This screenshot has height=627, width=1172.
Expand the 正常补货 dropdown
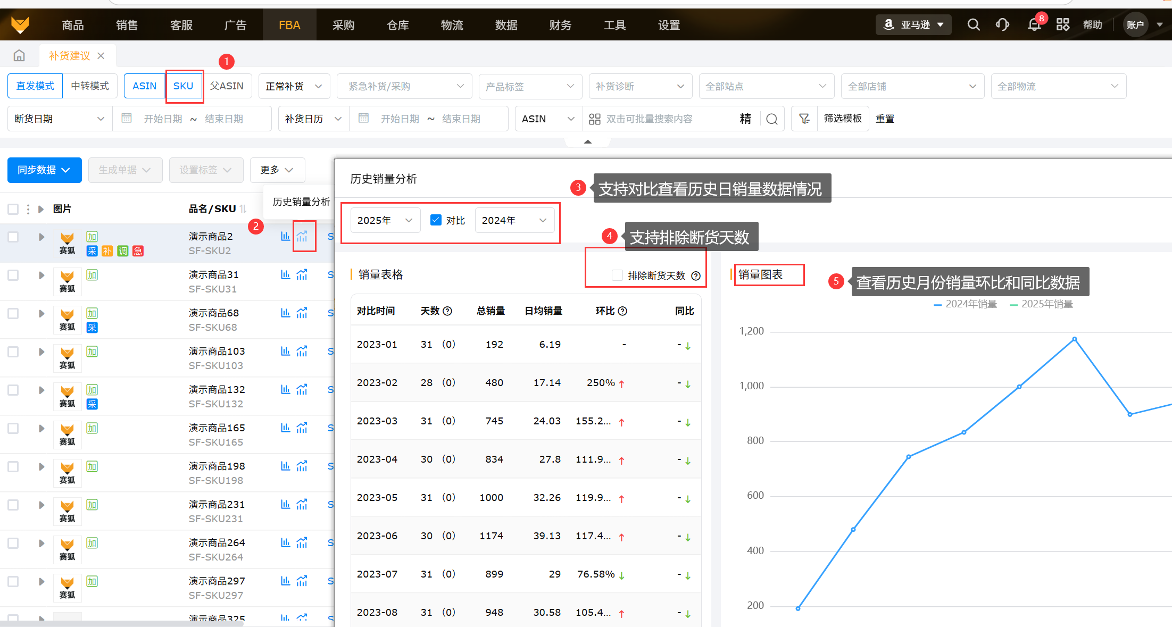tap(294, 86)
